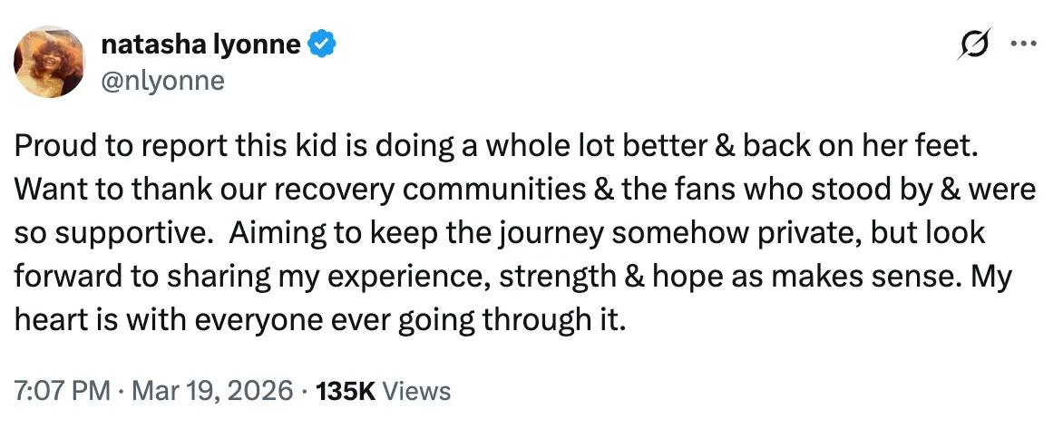Click the 7:07 PM timestamp

tap(62, 391)
